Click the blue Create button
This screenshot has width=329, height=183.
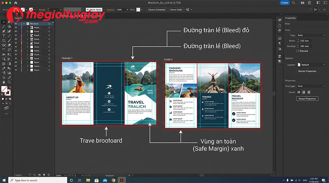click(x=285, y=3)
